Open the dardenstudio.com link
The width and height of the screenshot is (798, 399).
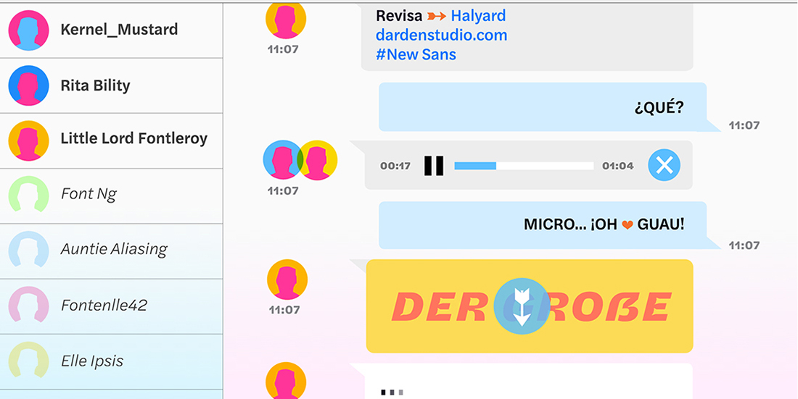click(x=441, y=35)
